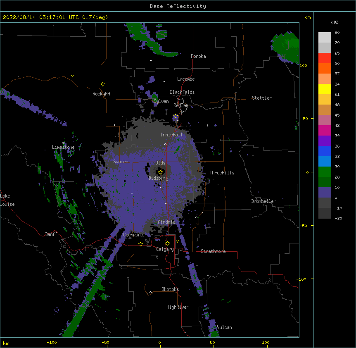Screen dimensions: 356x348
Task: Click the Didsbury city label
Action: 159,178
